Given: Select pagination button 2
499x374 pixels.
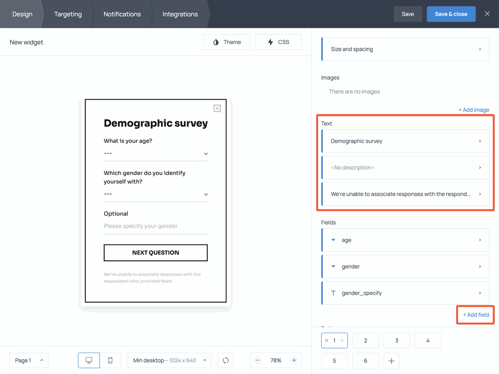Looking at the screenshot, I should [x=365, y=340].
